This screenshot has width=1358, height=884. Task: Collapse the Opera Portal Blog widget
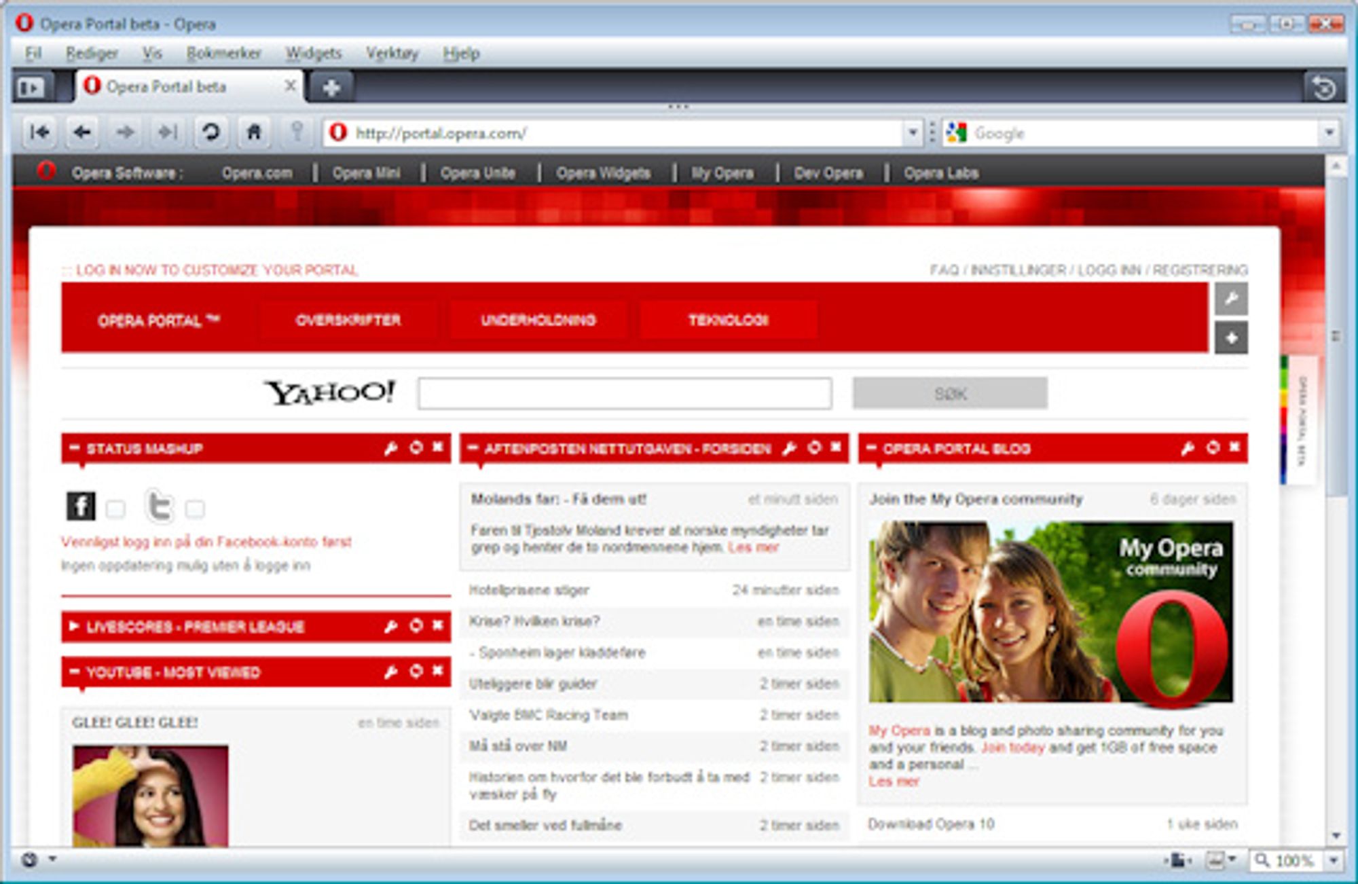(871, 448)
